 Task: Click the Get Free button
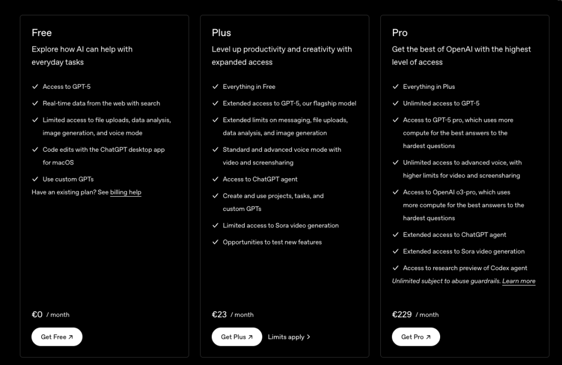[57, 337]
